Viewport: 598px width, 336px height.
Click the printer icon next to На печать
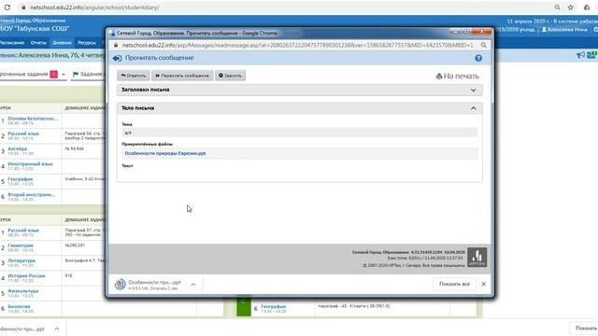(439, 77)
